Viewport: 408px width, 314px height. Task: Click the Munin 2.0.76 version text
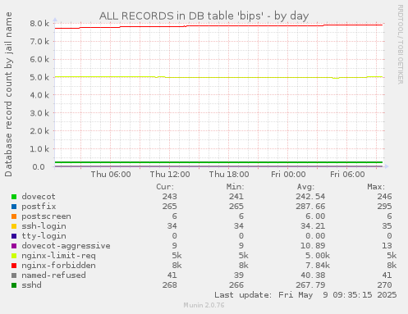tap(204, 305)
